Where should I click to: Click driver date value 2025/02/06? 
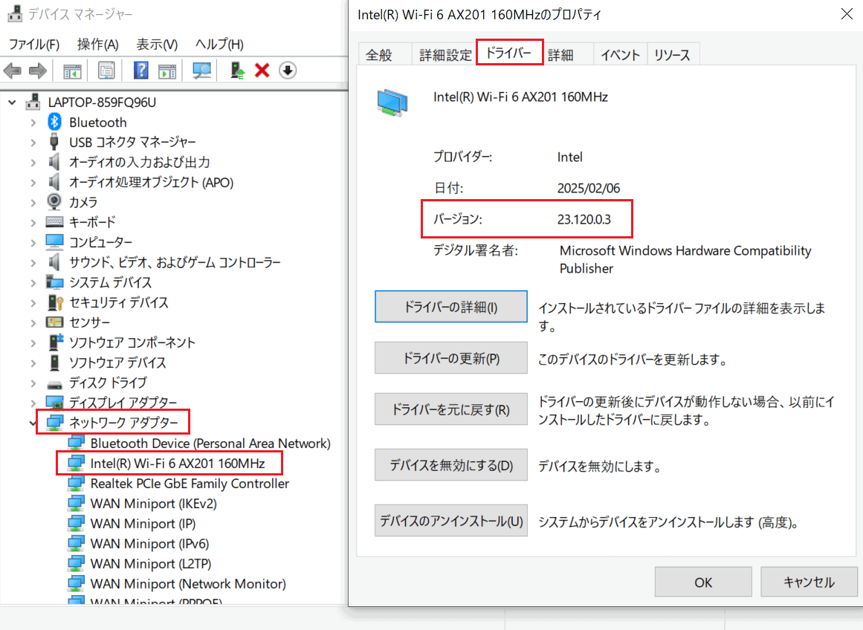589,188
